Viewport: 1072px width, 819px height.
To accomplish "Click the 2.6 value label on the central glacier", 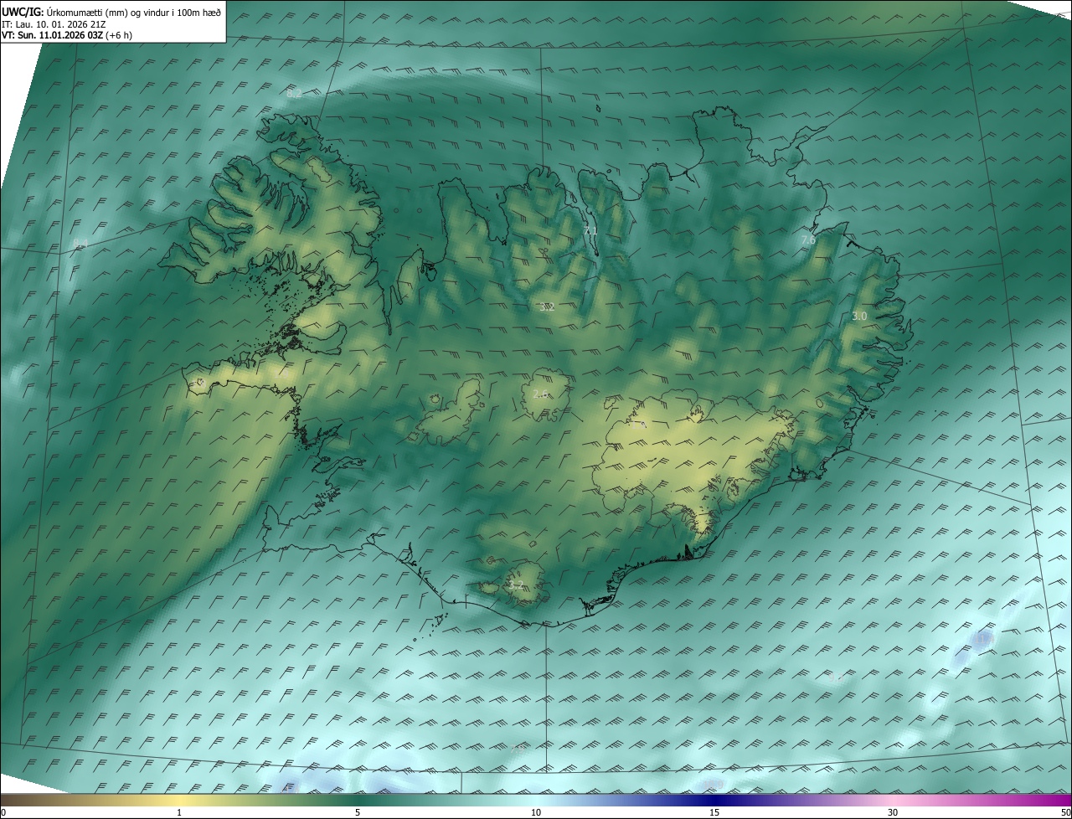I will pos(541,394).
